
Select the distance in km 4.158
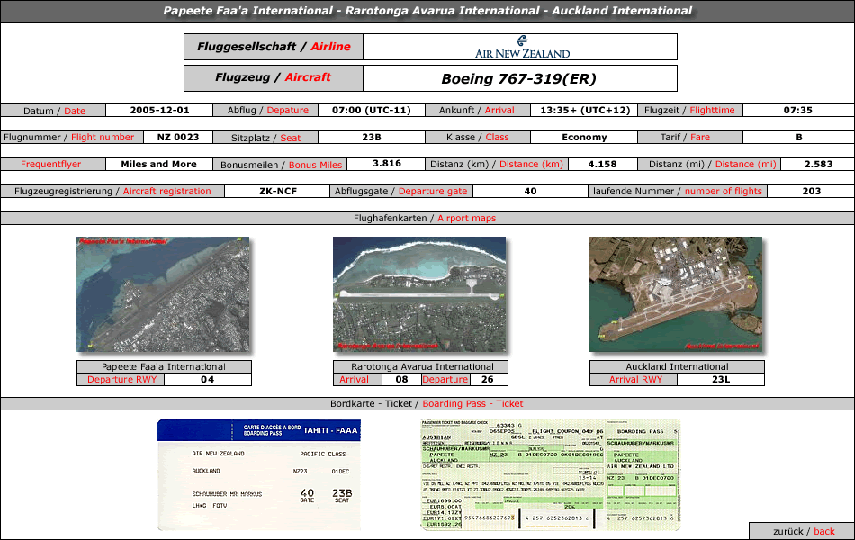[x=602, y=164]
